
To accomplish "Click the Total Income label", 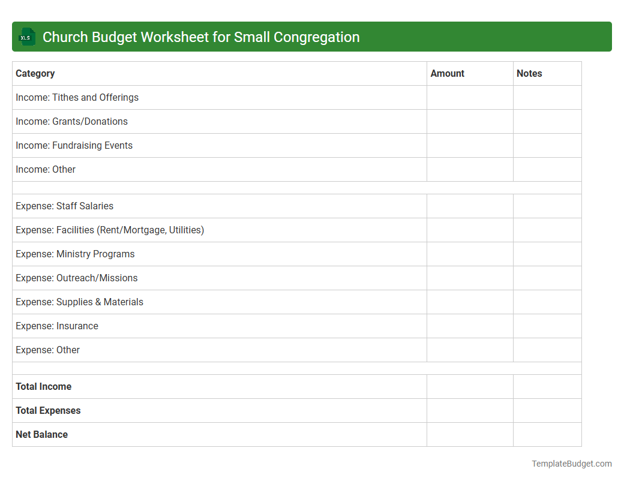I will [43, 386].
